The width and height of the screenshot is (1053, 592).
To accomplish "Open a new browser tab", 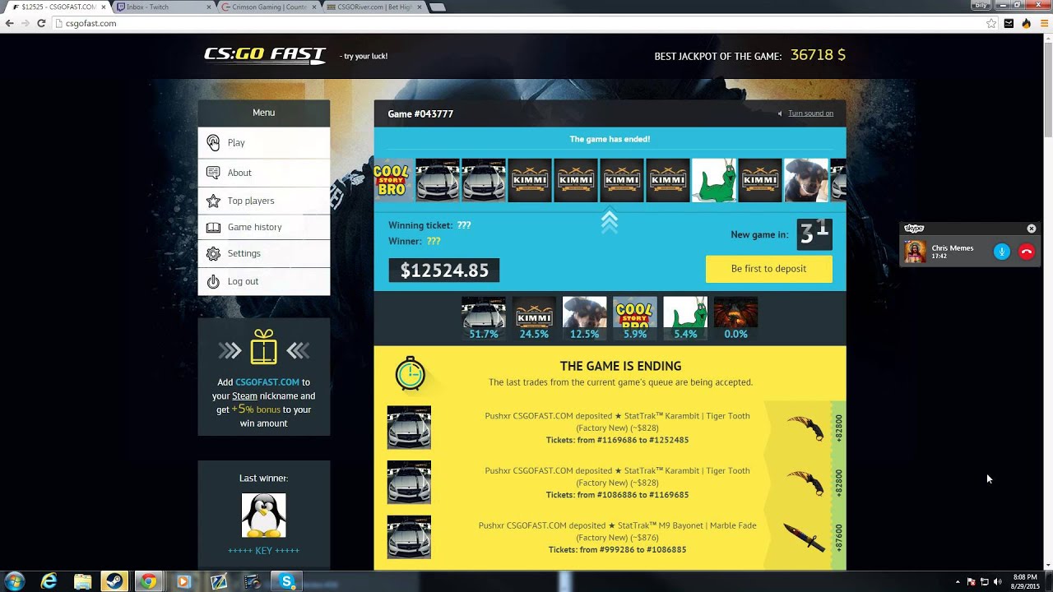I will point(437,7).
